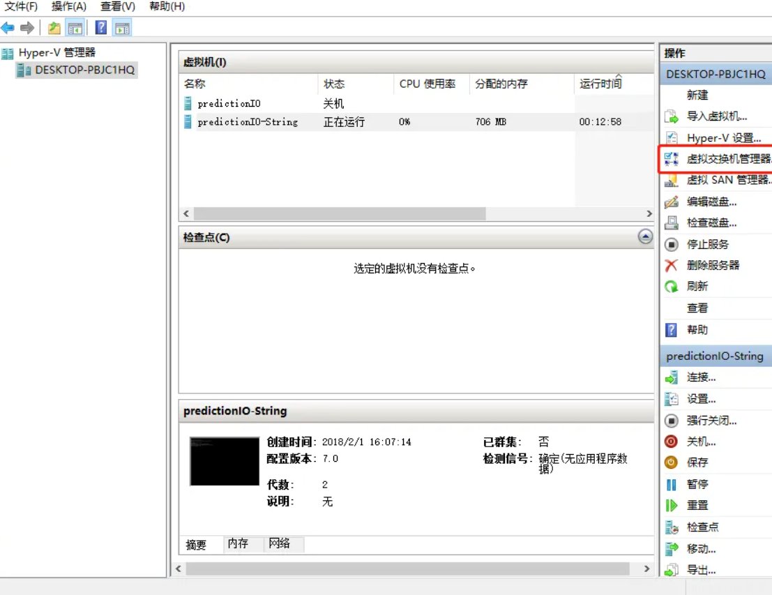
Task: Click left arrow of the VM list scrollbar
Action: pyautogui.click(x=186, y=213)
